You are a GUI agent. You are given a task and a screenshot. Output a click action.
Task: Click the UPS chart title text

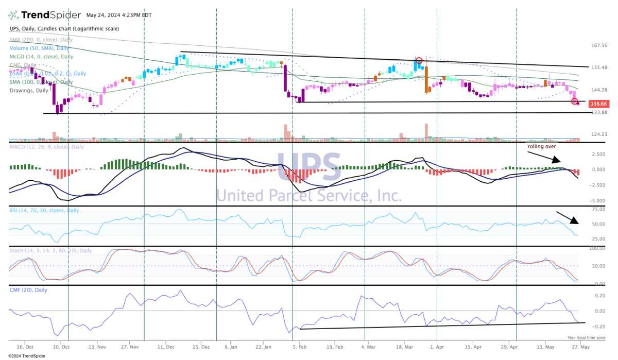[64, 28]
